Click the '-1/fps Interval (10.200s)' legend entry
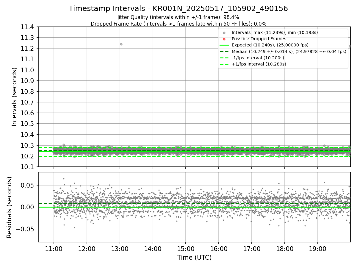Viewport: 357px width, 268px height. (x=258, y=57)
